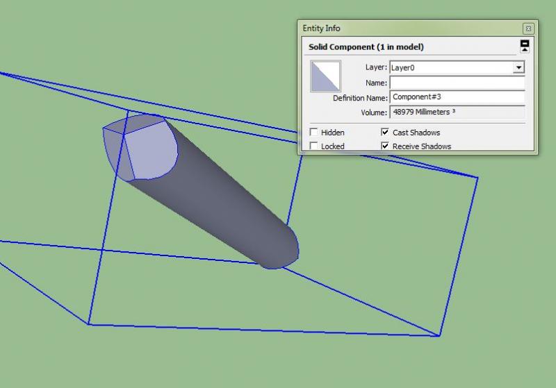Enable the Locked checkbox
Viewport: 556px width, 388px height.
pyautogui.click(x=314, y=146)
